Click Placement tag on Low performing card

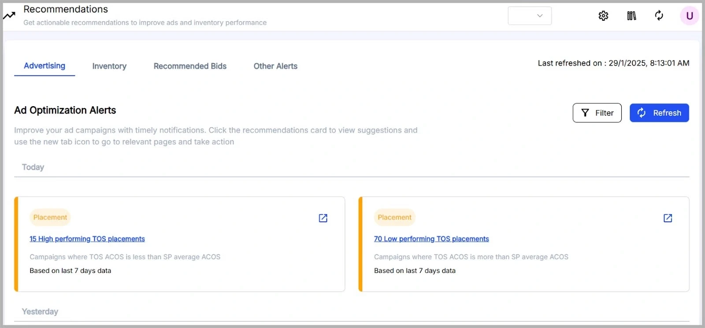394,217
